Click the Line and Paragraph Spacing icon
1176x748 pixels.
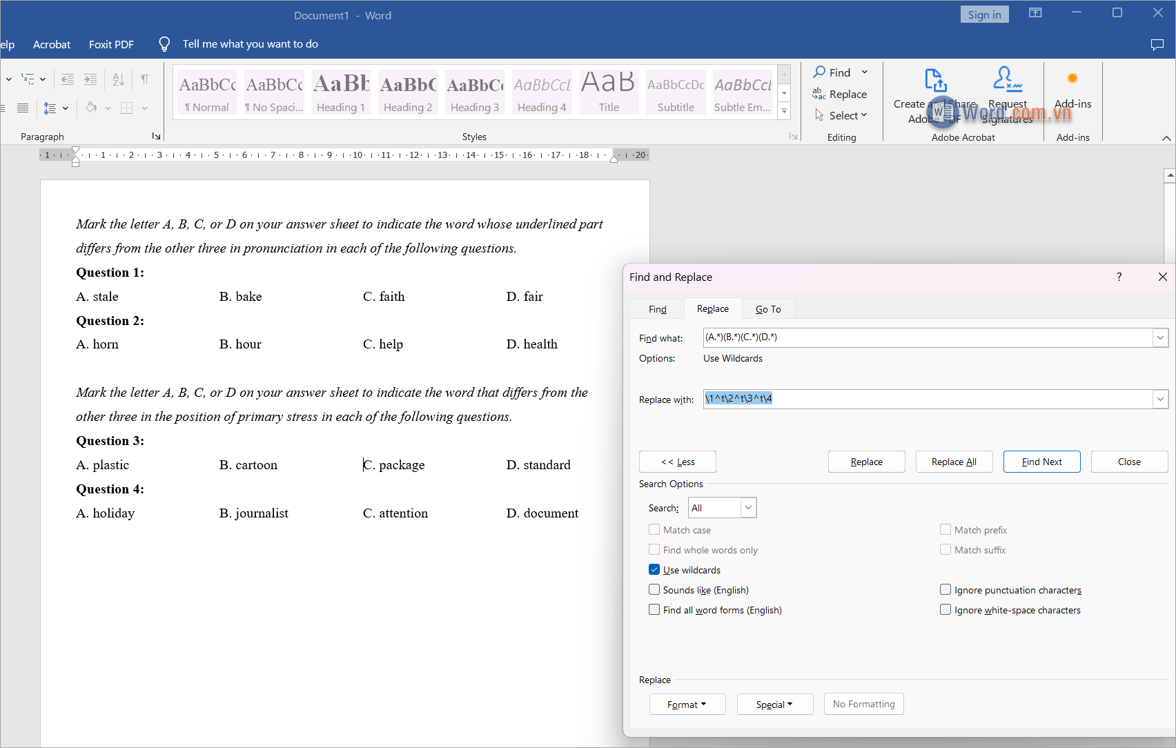50,108
